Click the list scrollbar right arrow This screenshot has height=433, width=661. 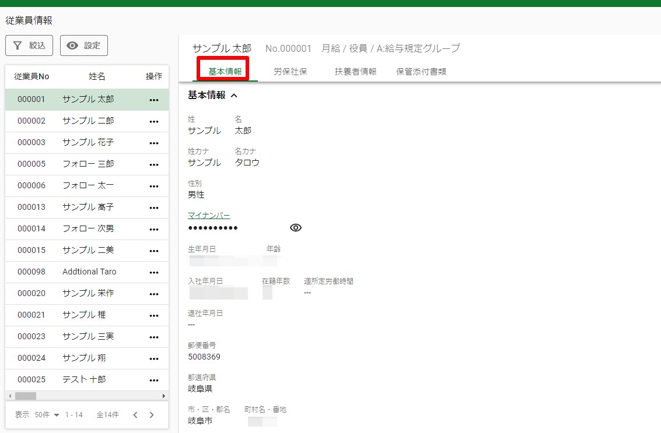pos(163,396)
